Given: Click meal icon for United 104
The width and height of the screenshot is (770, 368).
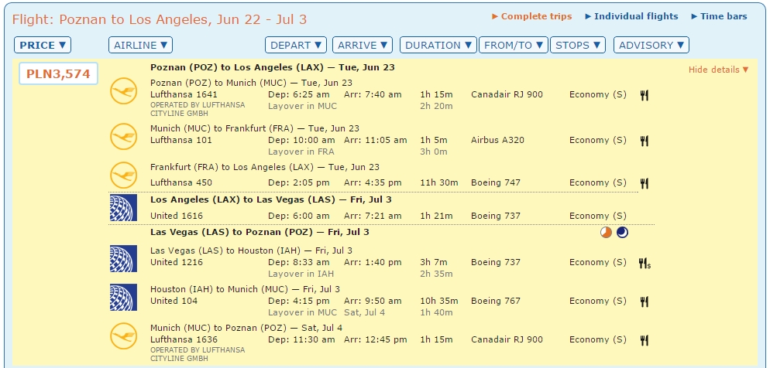Looking at the screenshot, I should 645,302.
